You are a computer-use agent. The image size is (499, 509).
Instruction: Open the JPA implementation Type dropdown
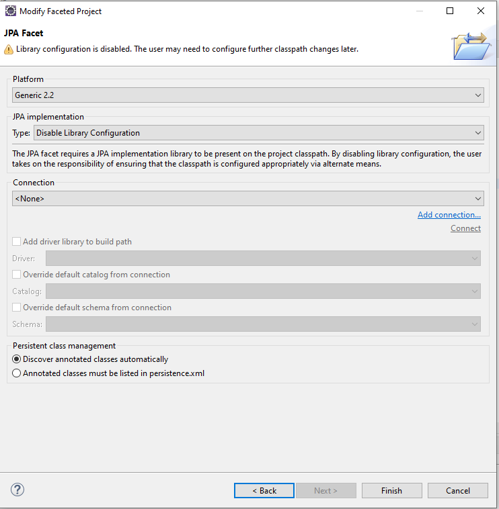coord(258,133)
